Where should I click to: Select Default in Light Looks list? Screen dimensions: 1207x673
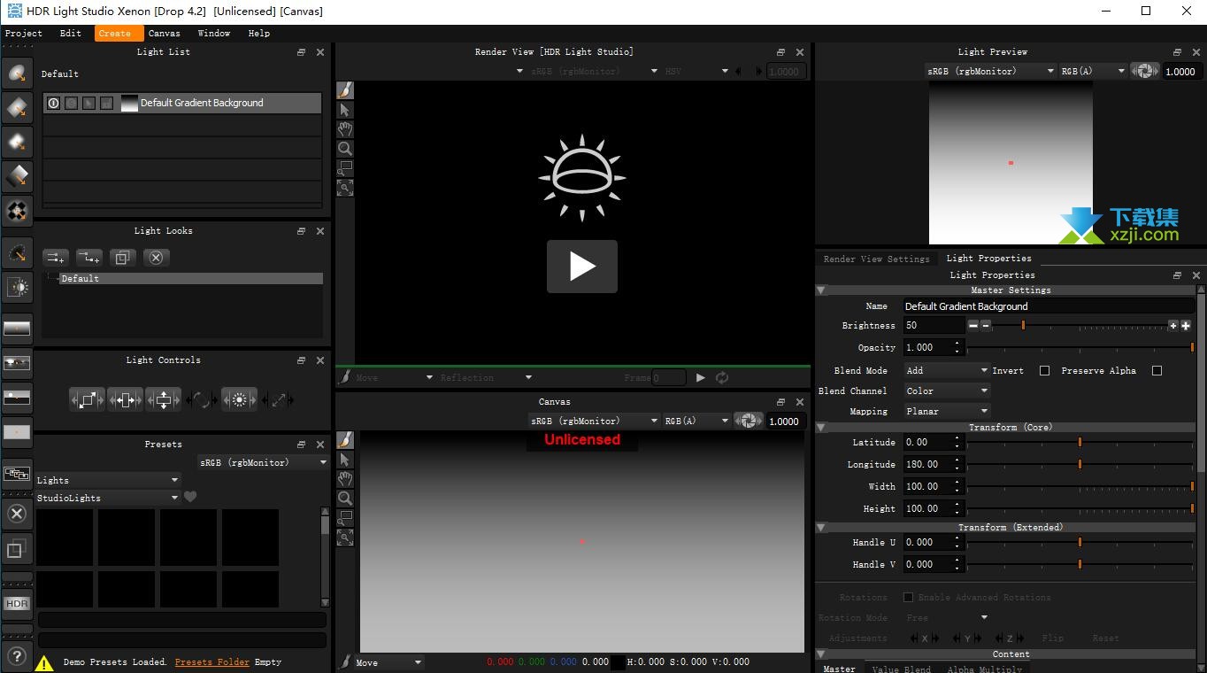(x=190, y=278)
